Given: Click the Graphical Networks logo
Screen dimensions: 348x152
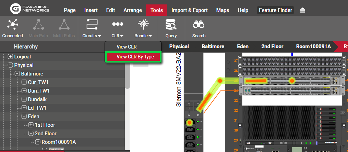Looking at the screenshot, I should pos(30,9).
